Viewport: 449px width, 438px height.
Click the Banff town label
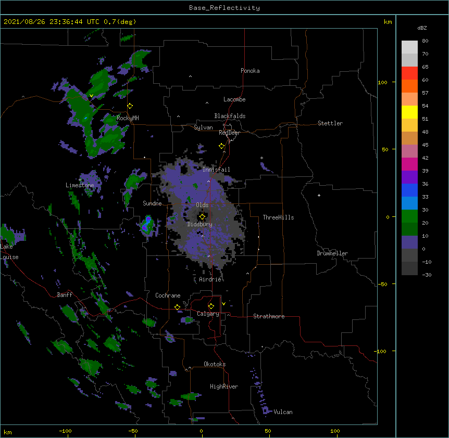[65, 295]
